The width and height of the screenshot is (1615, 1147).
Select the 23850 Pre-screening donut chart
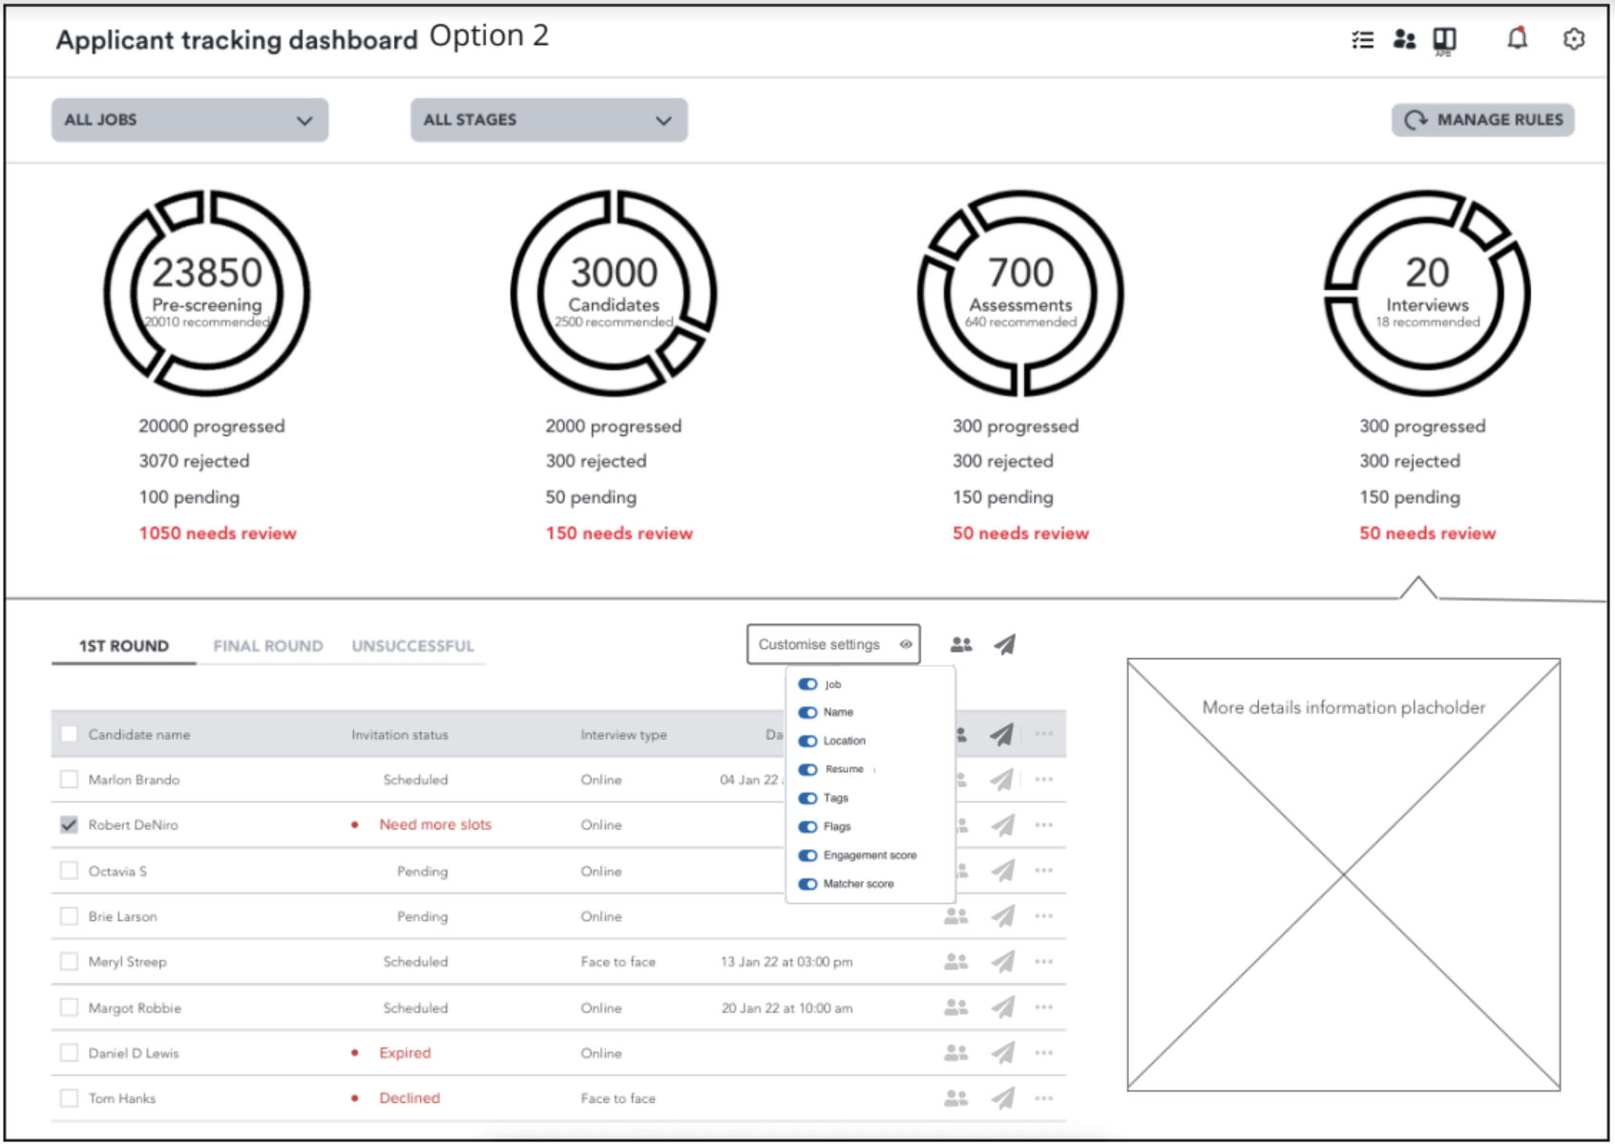[x=207, y=293]
